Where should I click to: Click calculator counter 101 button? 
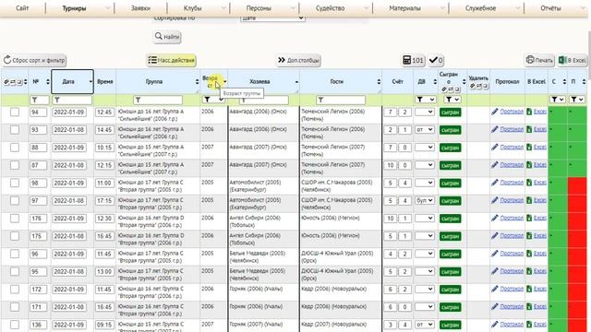click(x=414, y=60)
